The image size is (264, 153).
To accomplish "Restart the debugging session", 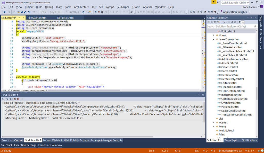I will [102, 12].
